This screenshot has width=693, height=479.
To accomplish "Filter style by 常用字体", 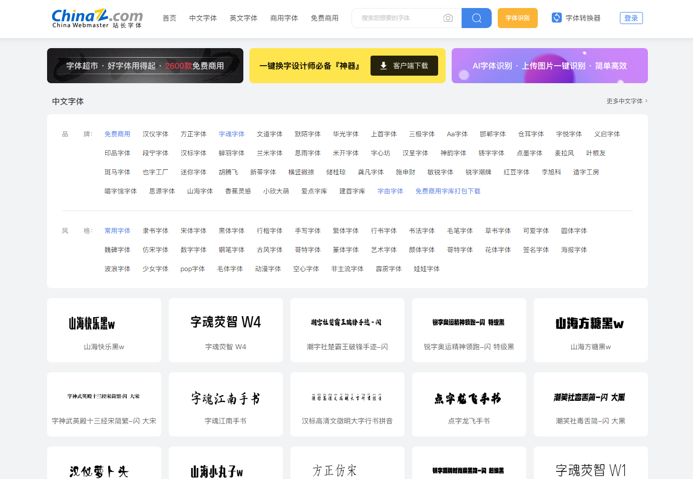I will tap(118, 230).
